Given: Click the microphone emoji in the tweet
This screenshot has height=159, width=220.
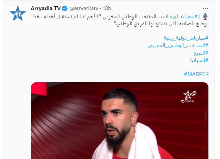Looking at the screenshot, I should pos(205,17).
